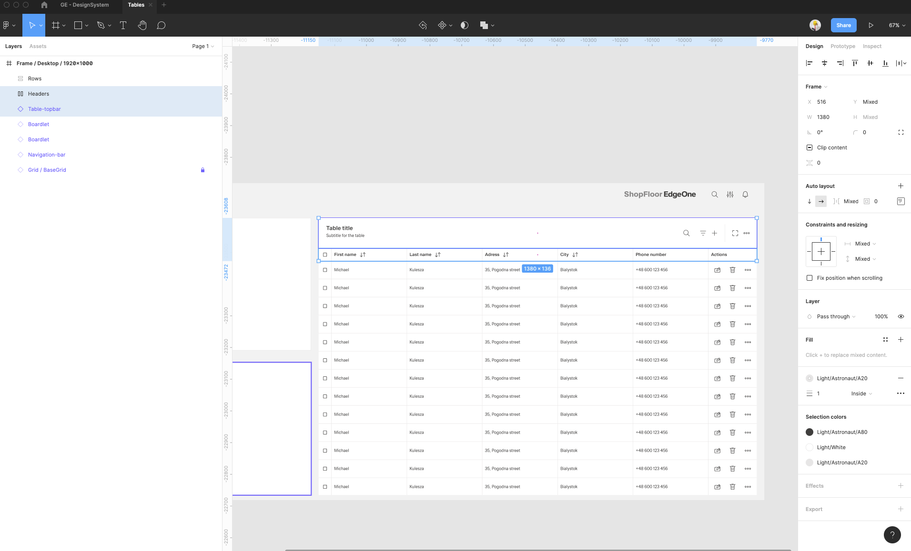The height and width of the screenshot is (551, 911).
Task: Enable Fix position when scrolling
Action: click(810, 278)
